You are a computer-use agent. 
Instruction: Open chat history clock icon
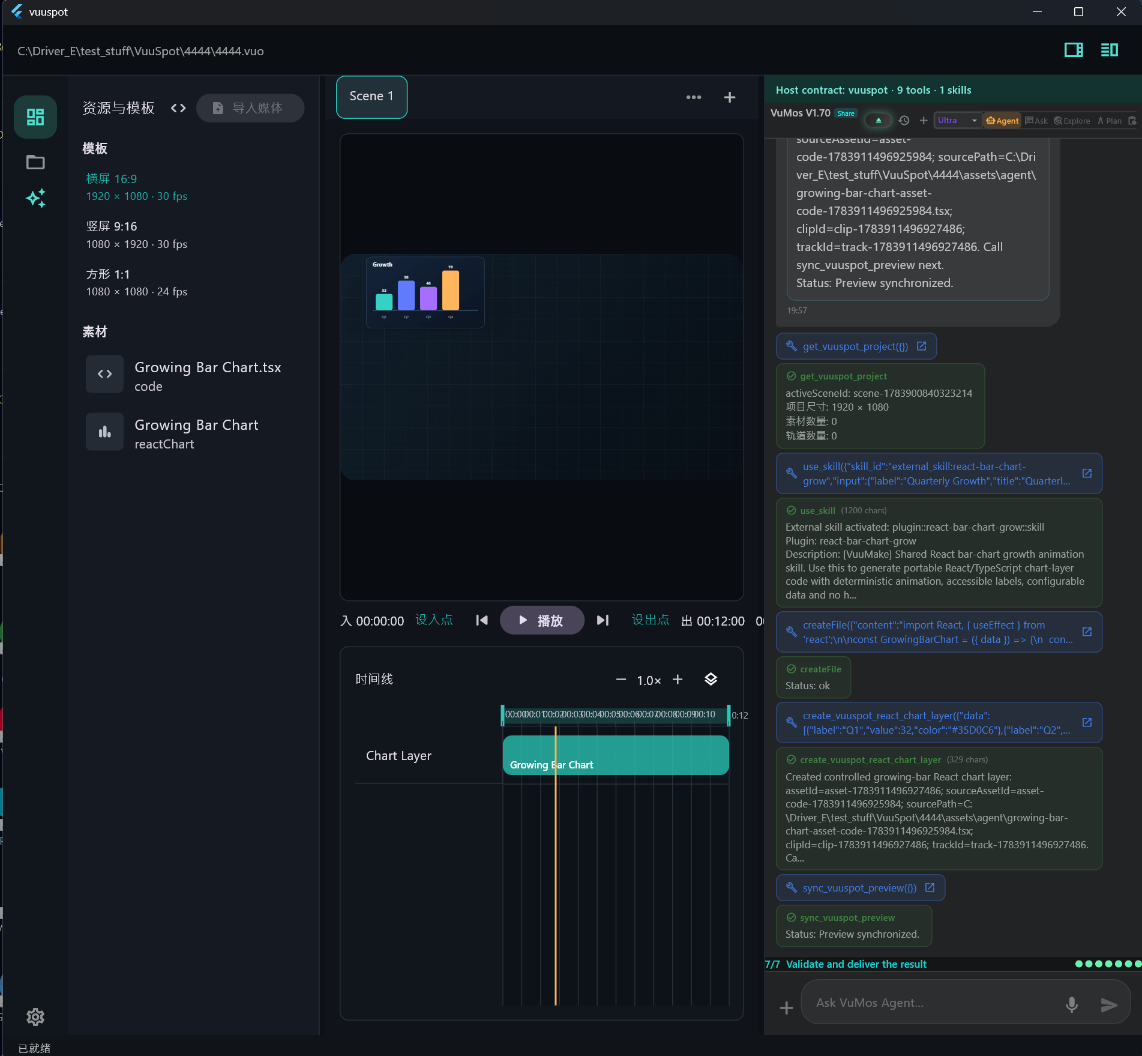[904, 121]
